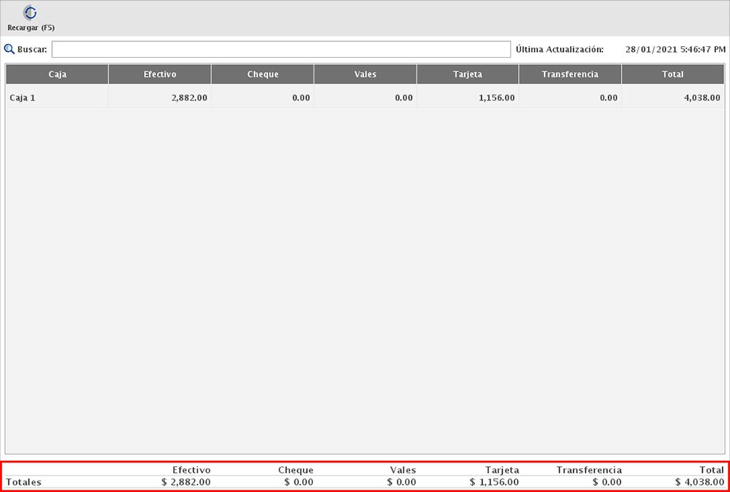Viewport: 730px width, 492px height.
Task: Sort by the Efectivo column header
Action: pyautogui.click(x=160, y=74)
